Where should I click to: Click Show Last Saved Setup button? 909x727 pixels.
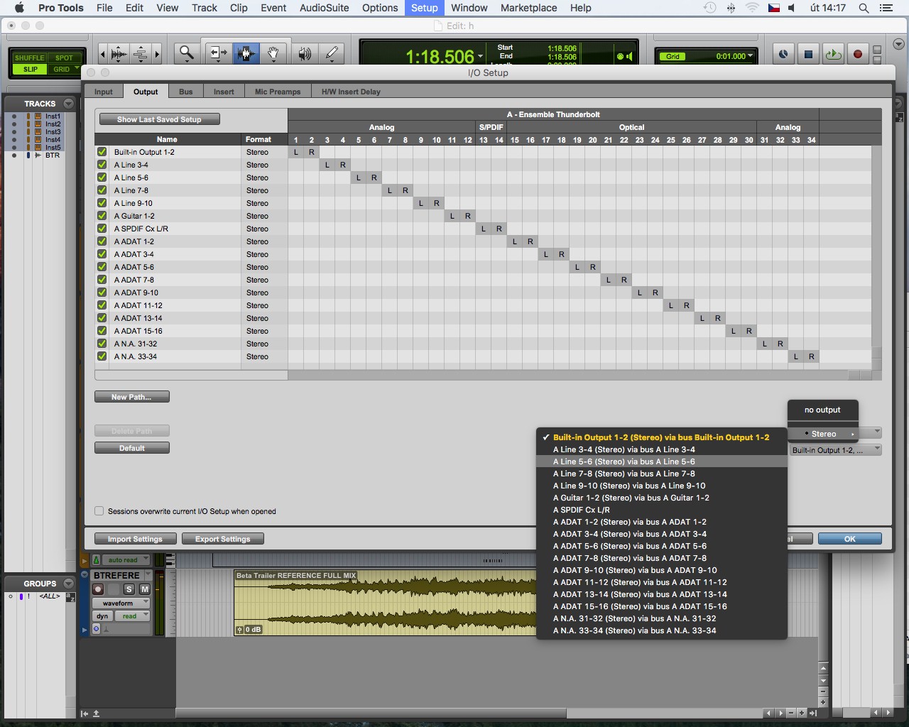[x=159, y=119]
